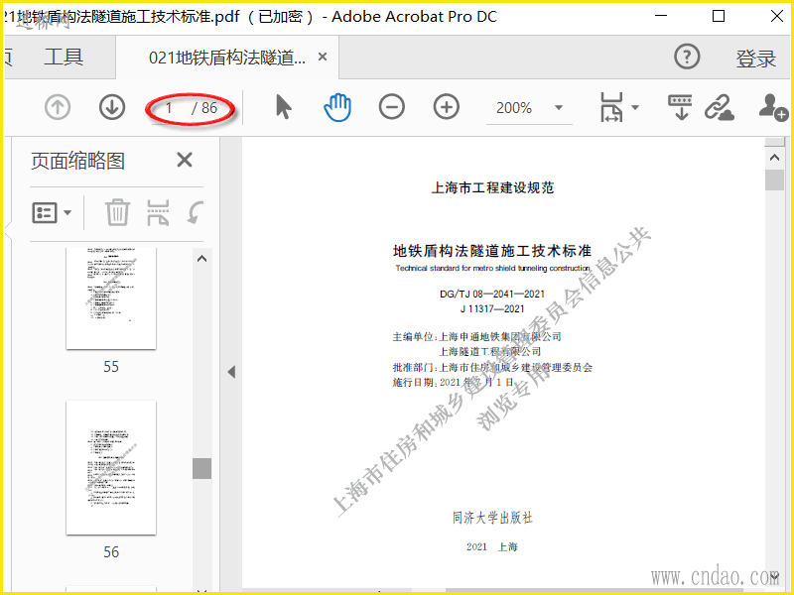Go to next page with down arrow icon
The width and height of the screenshot is (794, 595).
tap(112, 107)
